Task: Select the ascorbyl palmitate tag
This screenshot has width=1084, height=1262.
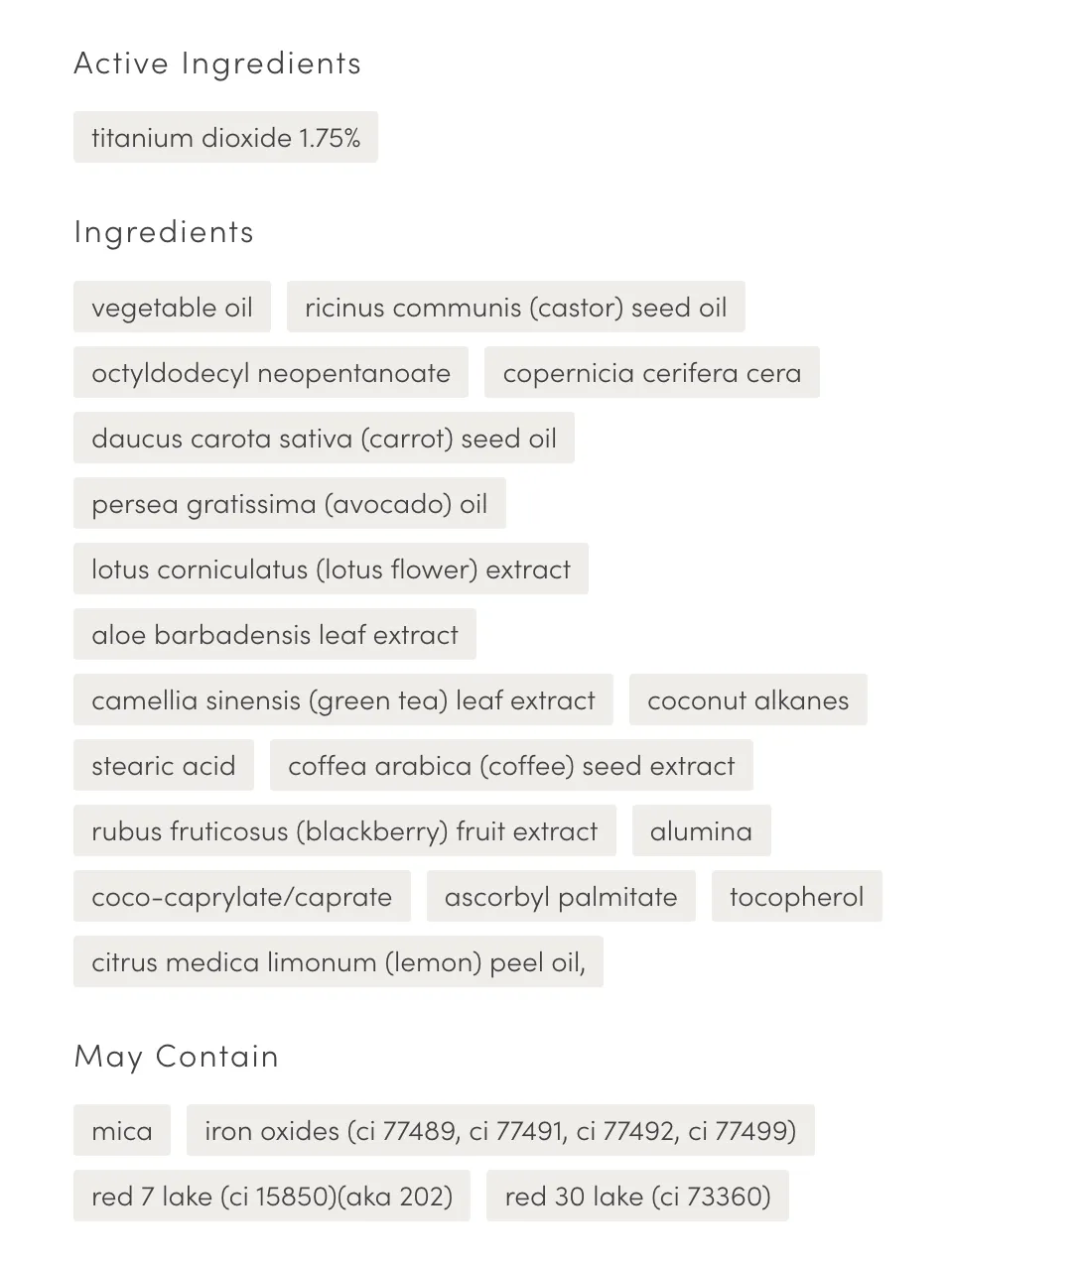Action: tap(561, 896)
